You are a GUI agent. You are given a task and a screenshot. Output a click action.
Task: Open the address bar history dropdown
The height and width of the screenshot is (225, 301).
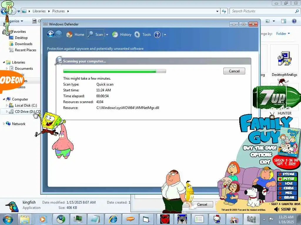pyautogui.click(x=217, y=11)
